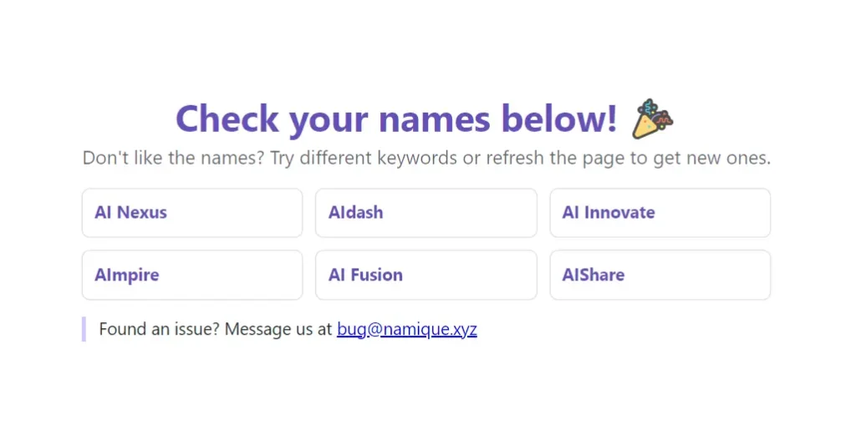Pick the AIShare name suggestion

(x=660, y=275)
